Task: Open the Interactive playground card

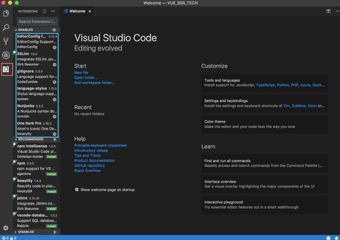Action: click(265, 205)
